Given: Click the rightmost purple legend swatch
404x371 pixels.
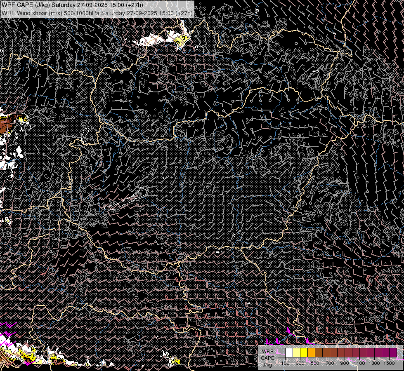Looking at the screenshot, I should [x=393, y=353].
